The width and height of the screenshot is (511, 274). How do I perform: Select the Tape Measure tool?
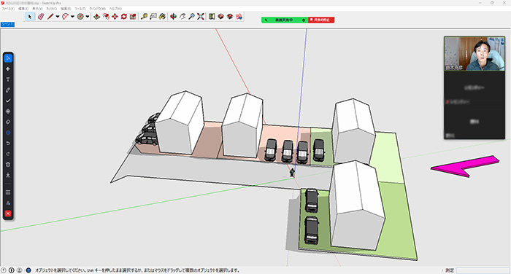tap(144, 17)
